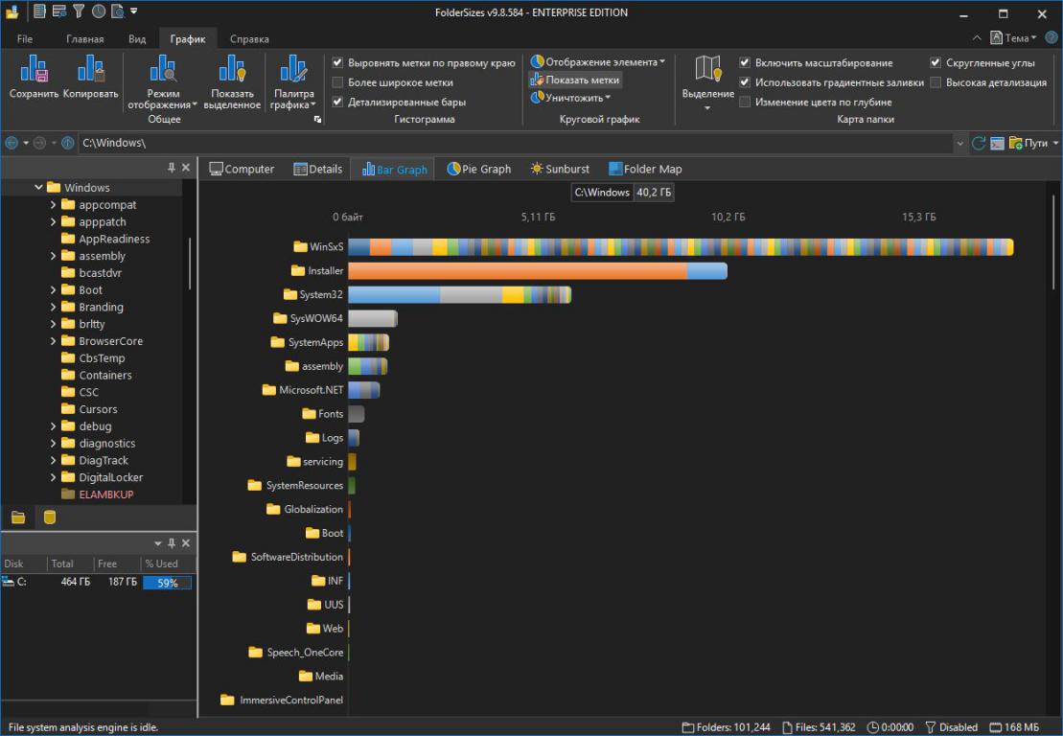Click the orange Installer bar segment
1063x736 pixels.
click(x=518, y=271)
